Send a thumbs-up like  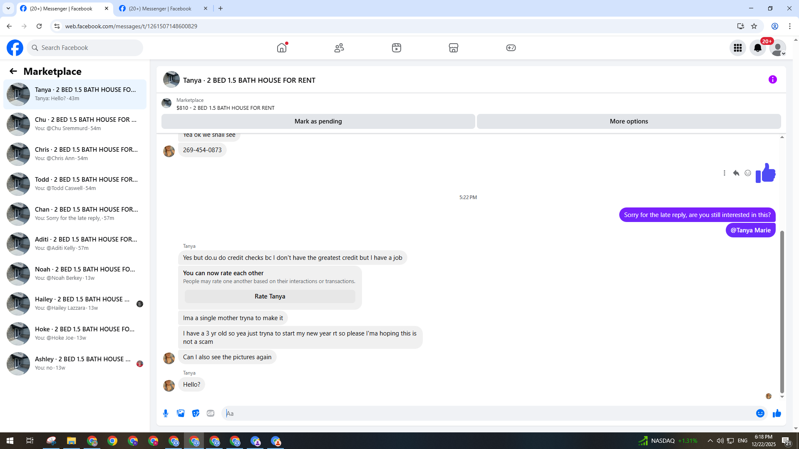[x=777, y=413]
